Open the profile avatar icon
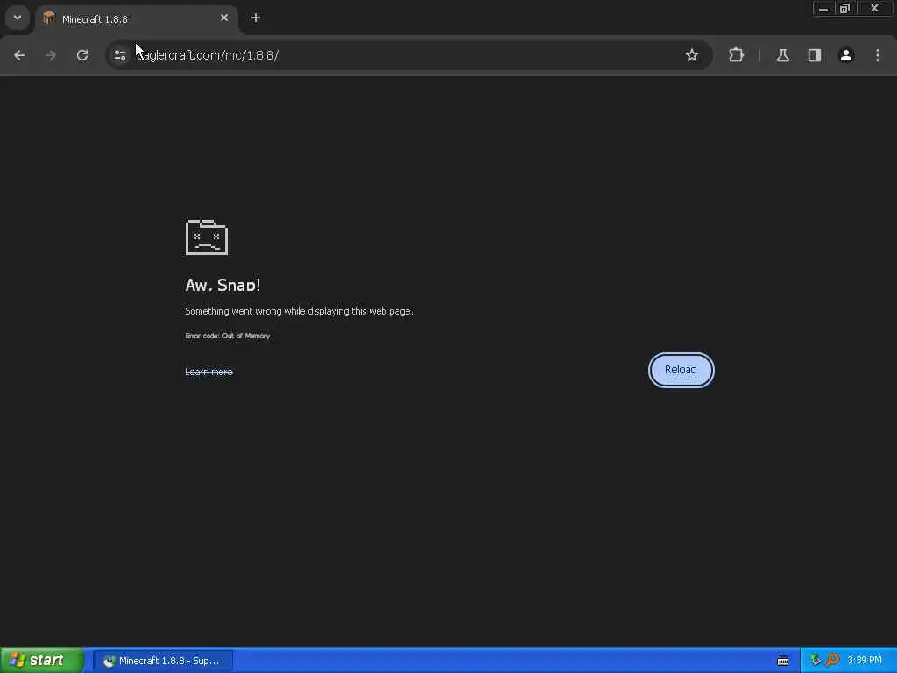The width and height of the screenshot is (897, 673). tap(846, 55)
